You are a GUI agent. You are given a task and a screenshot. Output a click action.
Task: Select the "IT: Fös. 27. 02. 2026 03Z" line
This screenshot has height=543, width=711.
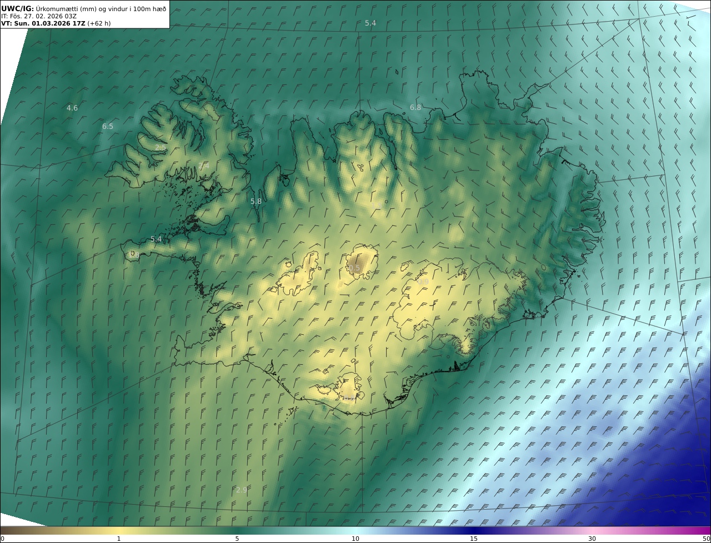click(39, 16)
